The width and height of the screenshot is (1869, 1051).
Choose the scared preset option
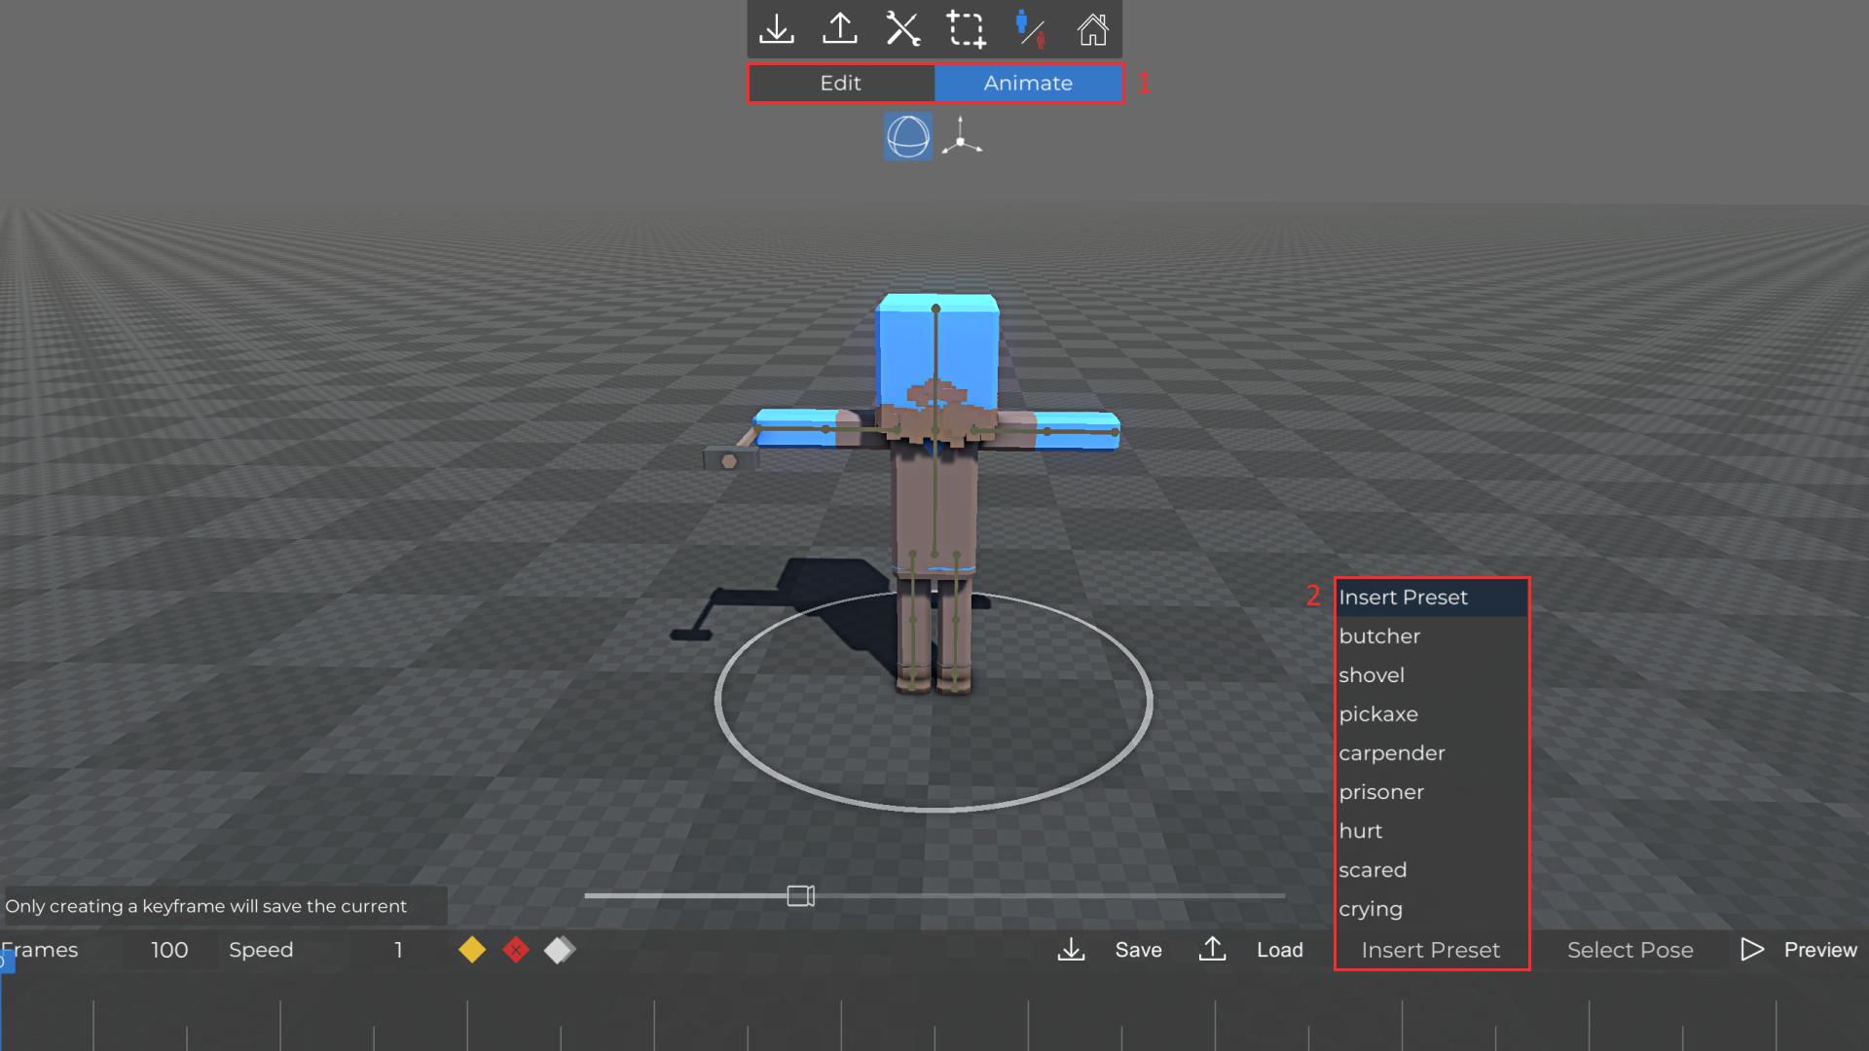pos(1373,870)
